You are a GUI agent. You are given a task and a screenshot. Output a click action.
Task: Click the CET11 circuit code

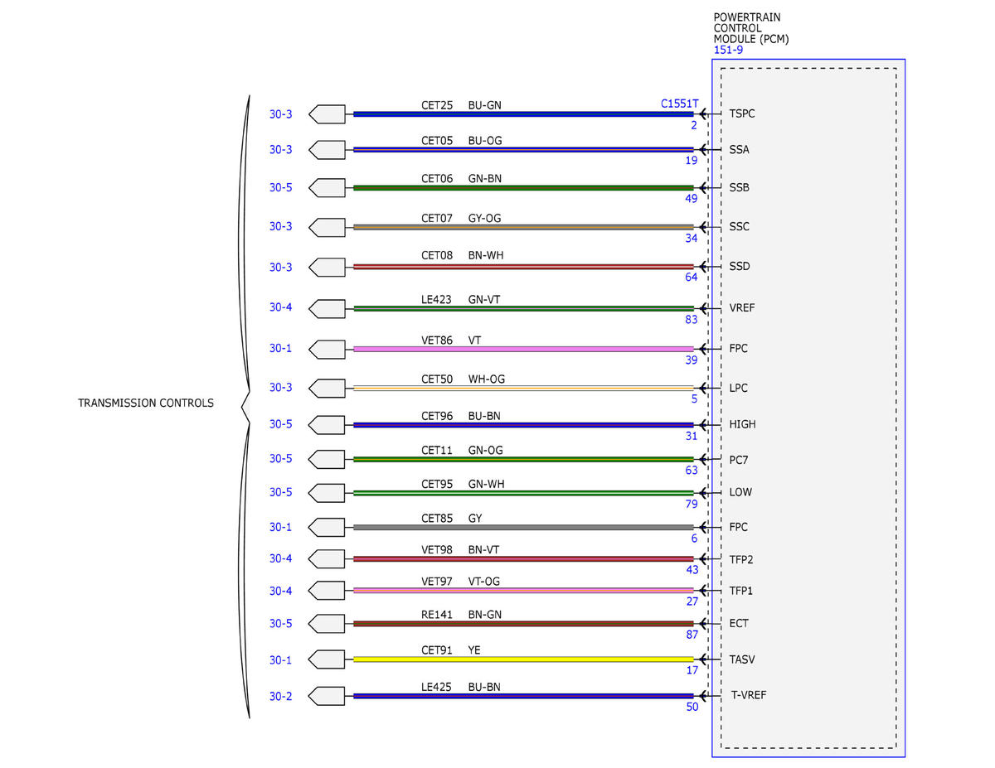[x=437, y=450]
